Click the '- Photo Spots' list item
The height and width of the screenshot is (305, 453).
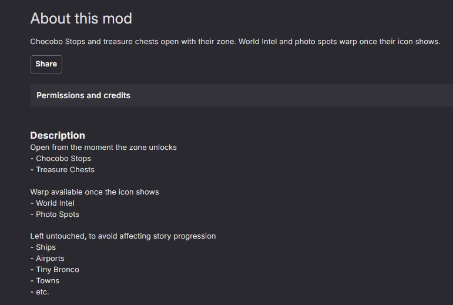pos(55,214)
